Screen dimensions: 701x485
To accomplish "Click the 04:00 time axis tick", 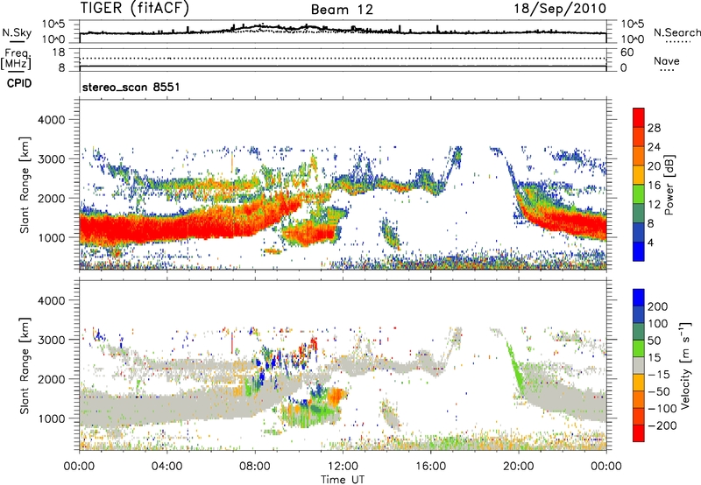I will pos(167,467).
